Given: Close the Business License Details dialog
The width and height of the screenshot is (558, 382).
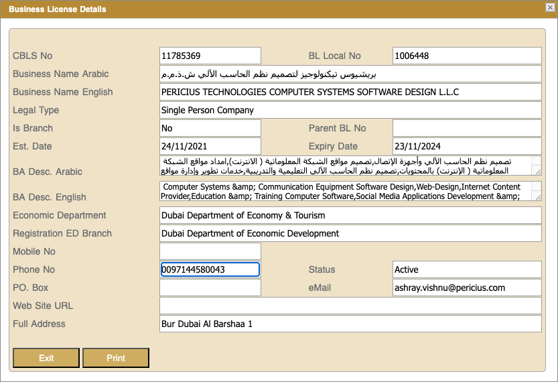Looking at the screenshot, I should tap(550, 7).
